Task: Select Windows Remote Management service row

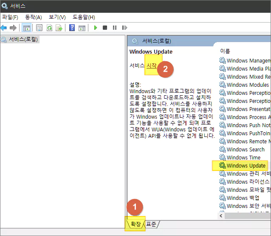Action: coord(245,141)
